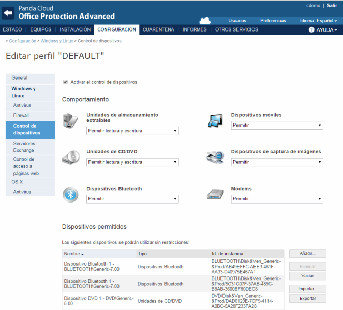Click the Preferencias menu item
The height and width of the screenshot is (310, 343).
tap(273, 21)
